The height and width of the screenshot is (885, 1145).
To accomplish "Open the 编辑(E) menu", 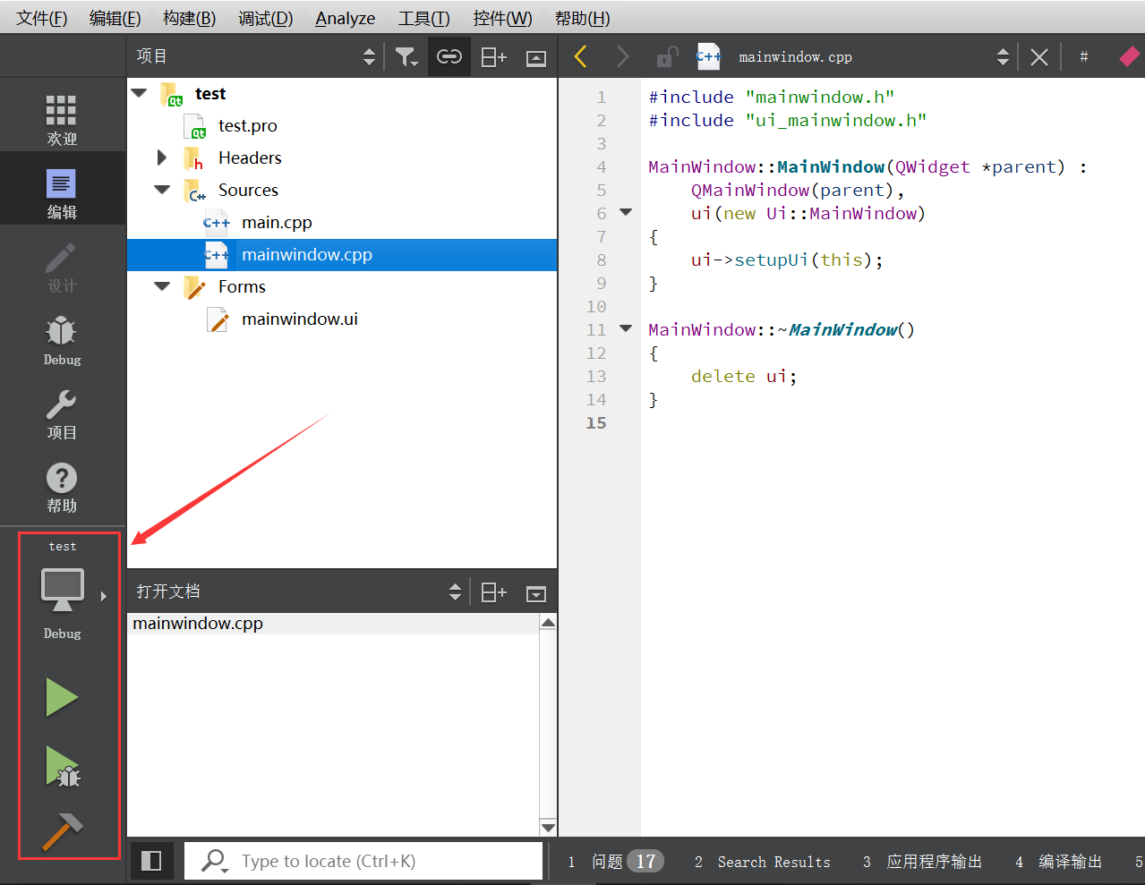I will tap(115, 18).
